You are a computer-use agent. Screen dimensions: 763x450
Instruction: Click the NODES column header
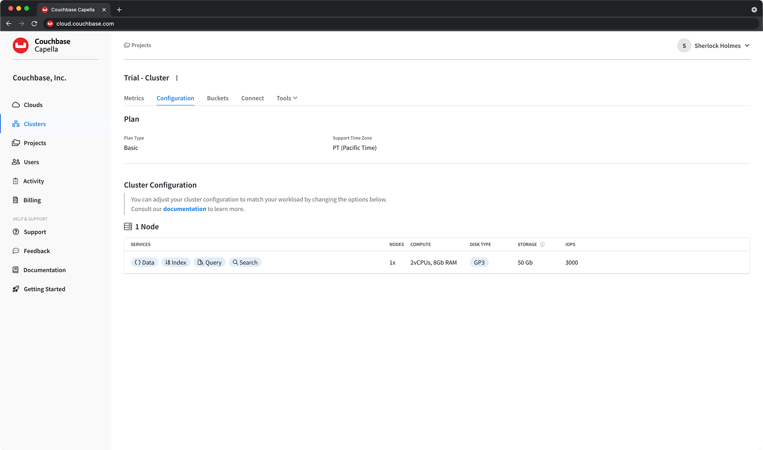tap(397, 244)
